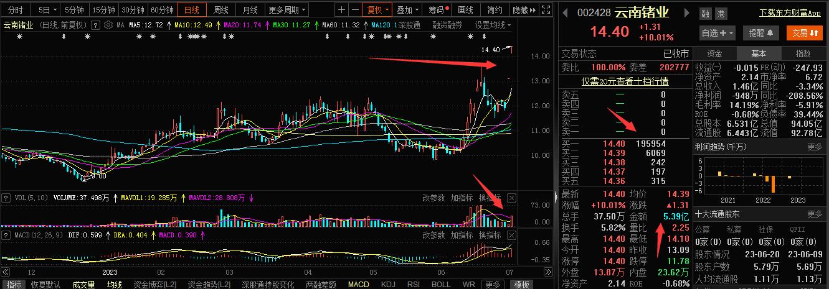This screenshot has width=829, height=289.
Task: Switch to 月线 monthly chart
Action: [250, 10]
